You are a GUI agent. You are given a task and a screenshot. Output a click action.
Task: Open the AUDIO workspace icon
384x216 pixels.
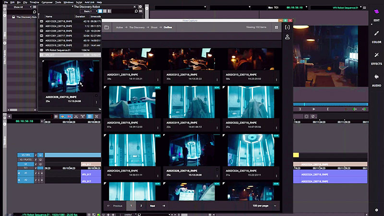click(x=376, y=77)
